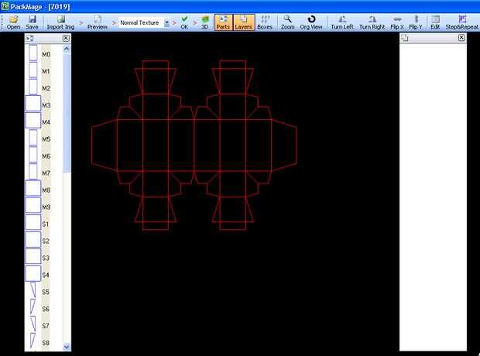This screenshot has height=356, width=480.
Task: Select part S4 thumbnail
Action: 33,273
